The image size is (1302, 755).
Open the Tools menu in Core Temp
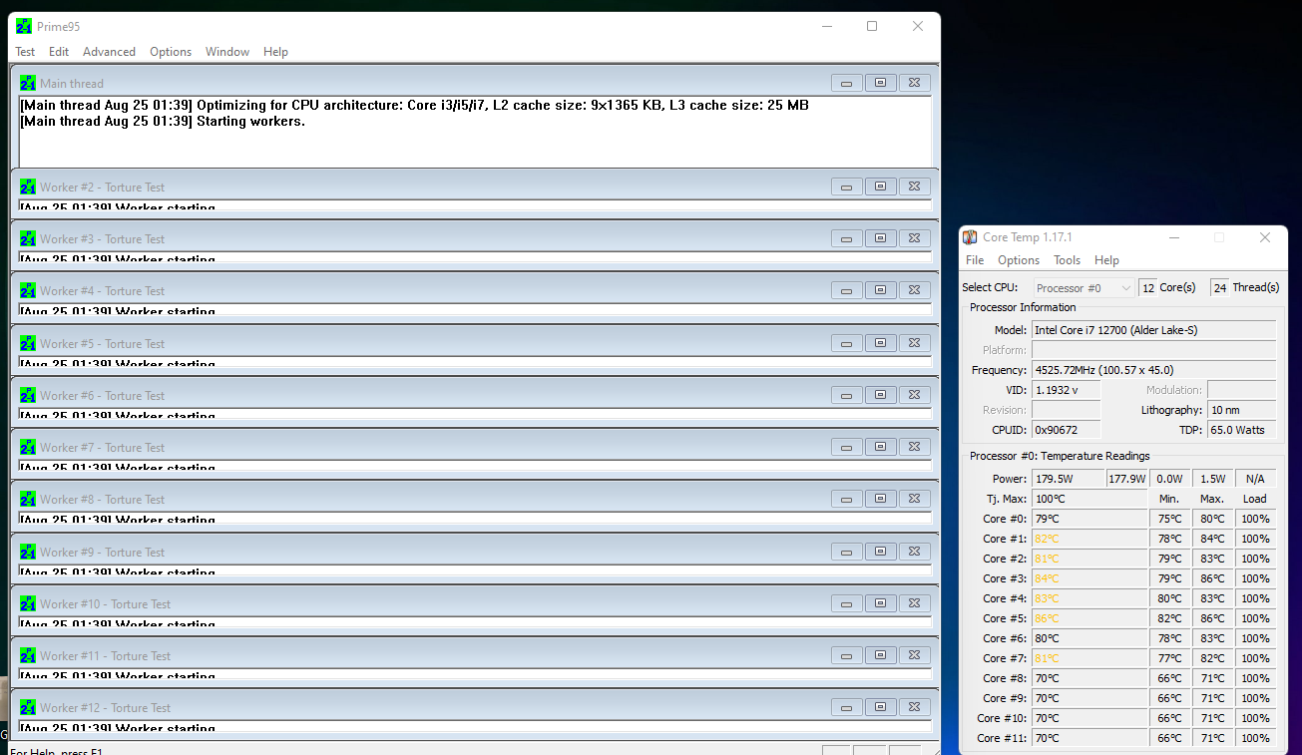point(1068,260)
